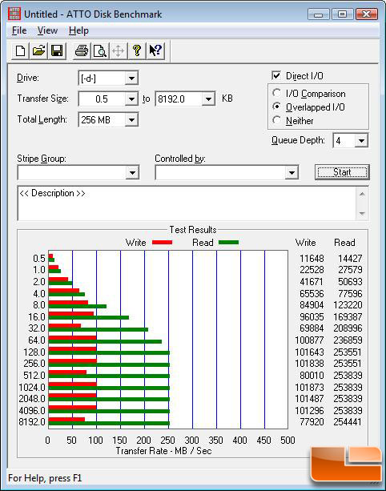Click the 512.0 row write value 80010
This screenshot has height=491, width=386.
click(312, 375)
